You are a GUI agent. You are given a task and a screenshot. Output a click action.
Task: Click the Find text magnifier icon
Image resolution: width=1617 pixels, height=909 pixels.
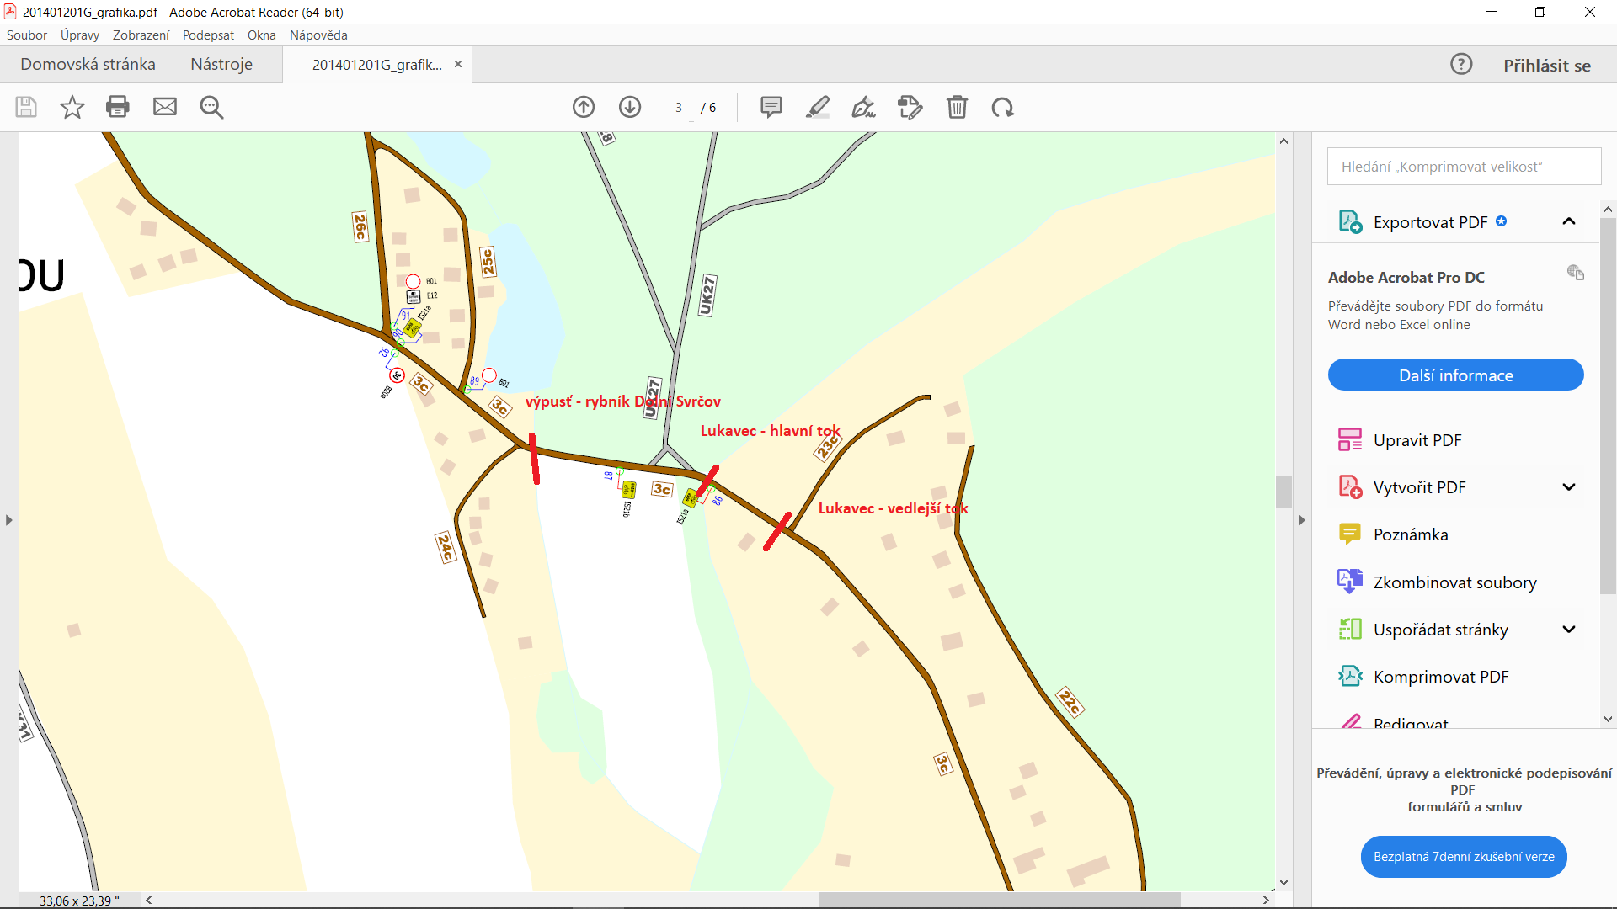(211, 107)
